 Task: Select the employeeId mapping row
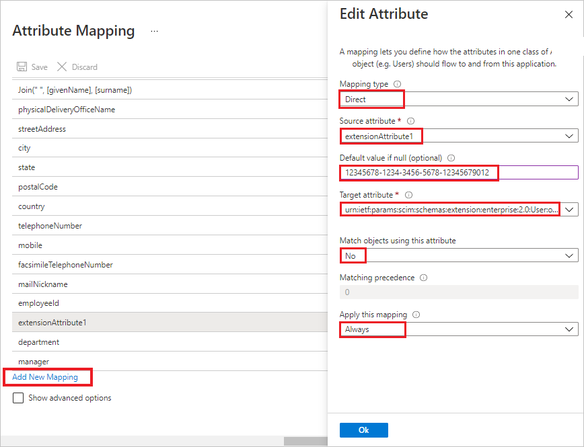170,303
